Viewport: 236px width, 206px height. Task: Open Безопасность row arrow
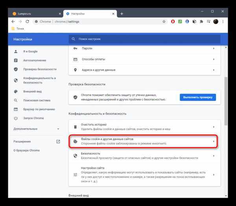click(214, 156)
